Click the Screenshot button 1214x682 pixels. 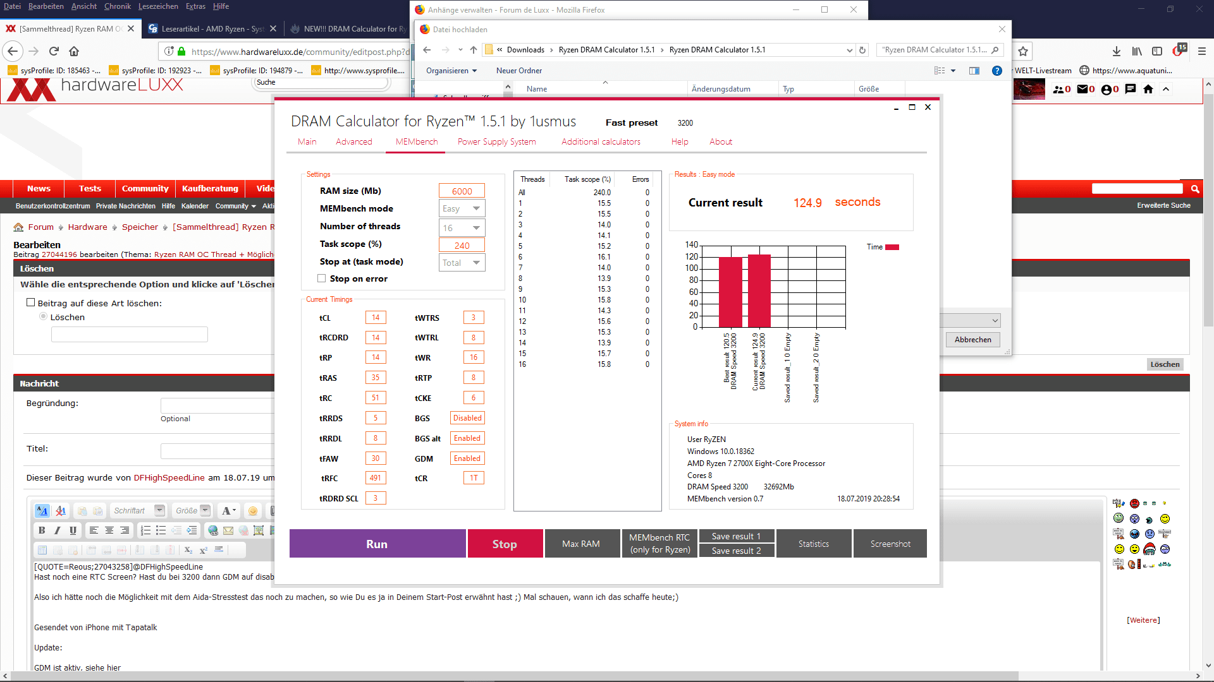[x=890, y=544]
